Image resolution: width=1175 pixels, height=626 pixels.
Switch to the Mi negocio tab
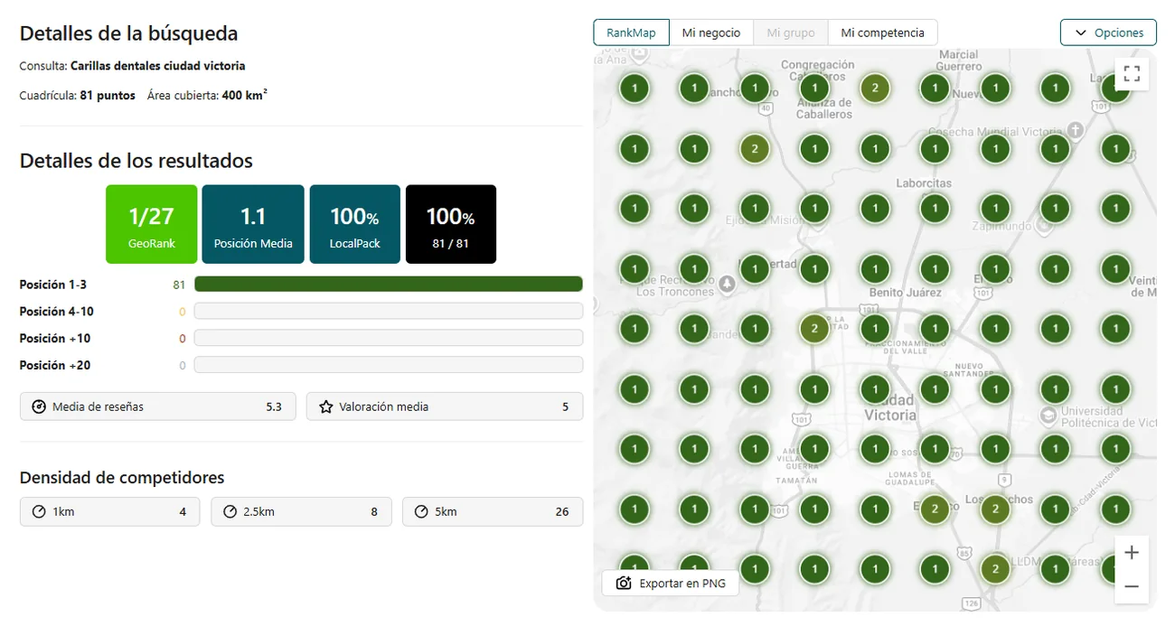pos(711,33)
